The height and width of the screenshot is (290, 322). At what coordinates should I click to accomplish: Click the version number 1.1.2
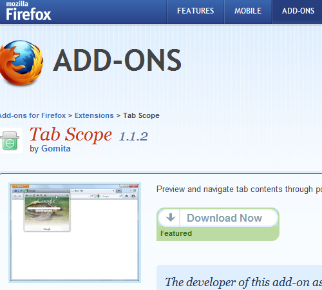click(x=133, y=137)
